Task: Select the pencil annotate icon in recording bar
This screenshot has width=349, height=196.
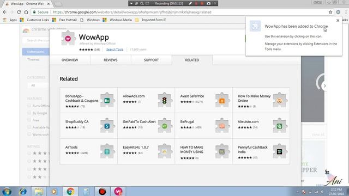Action: 190,3
